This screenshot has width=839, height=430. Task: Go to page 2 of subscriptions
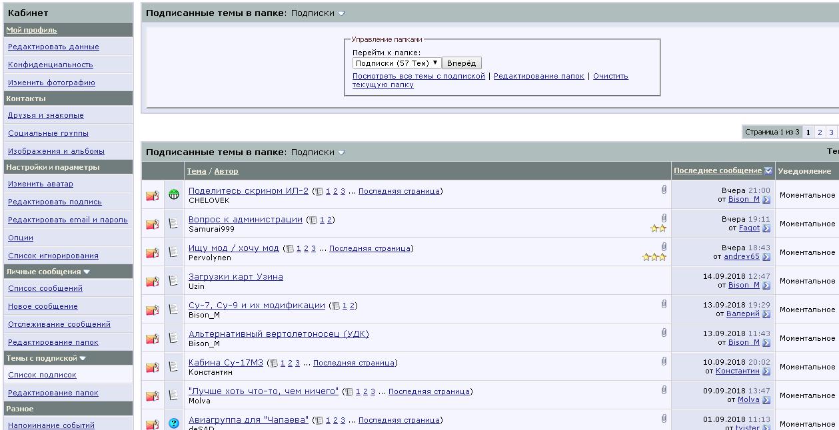coord(820,132)
